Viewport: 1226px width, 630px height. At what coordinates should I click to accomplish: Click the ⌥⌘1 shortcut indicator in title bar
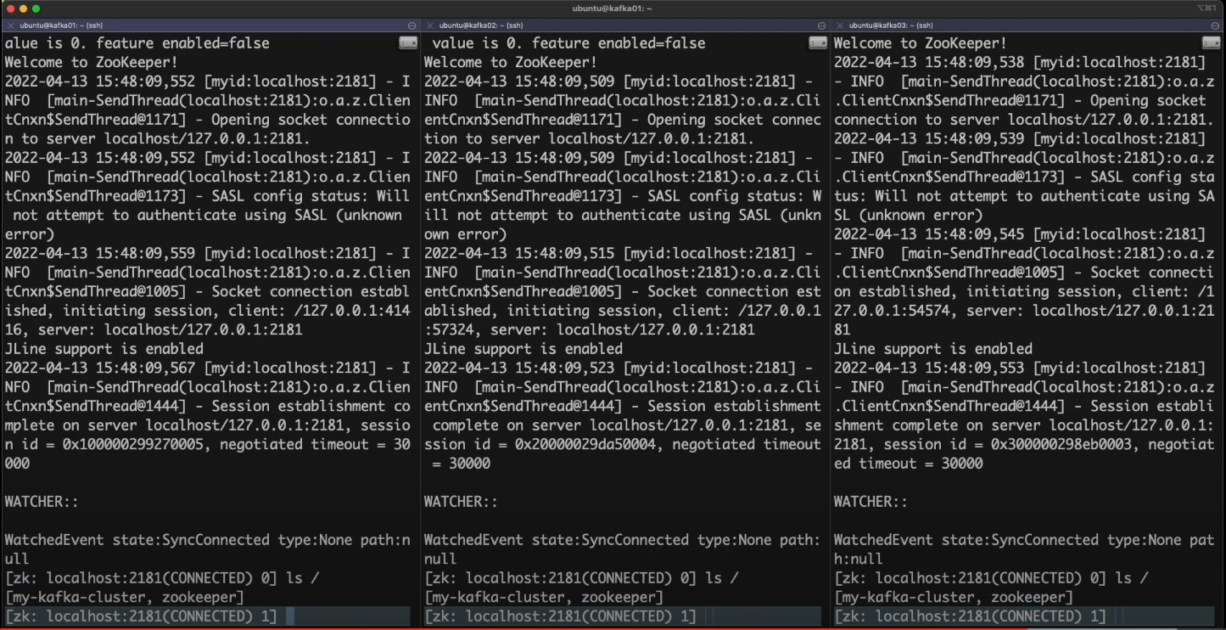click(x=1206, y=8)
